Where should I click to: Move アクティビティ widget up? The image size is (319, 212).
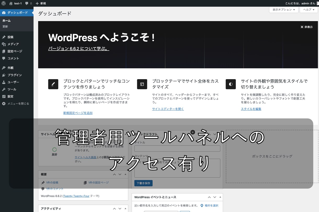coord(114,209)
